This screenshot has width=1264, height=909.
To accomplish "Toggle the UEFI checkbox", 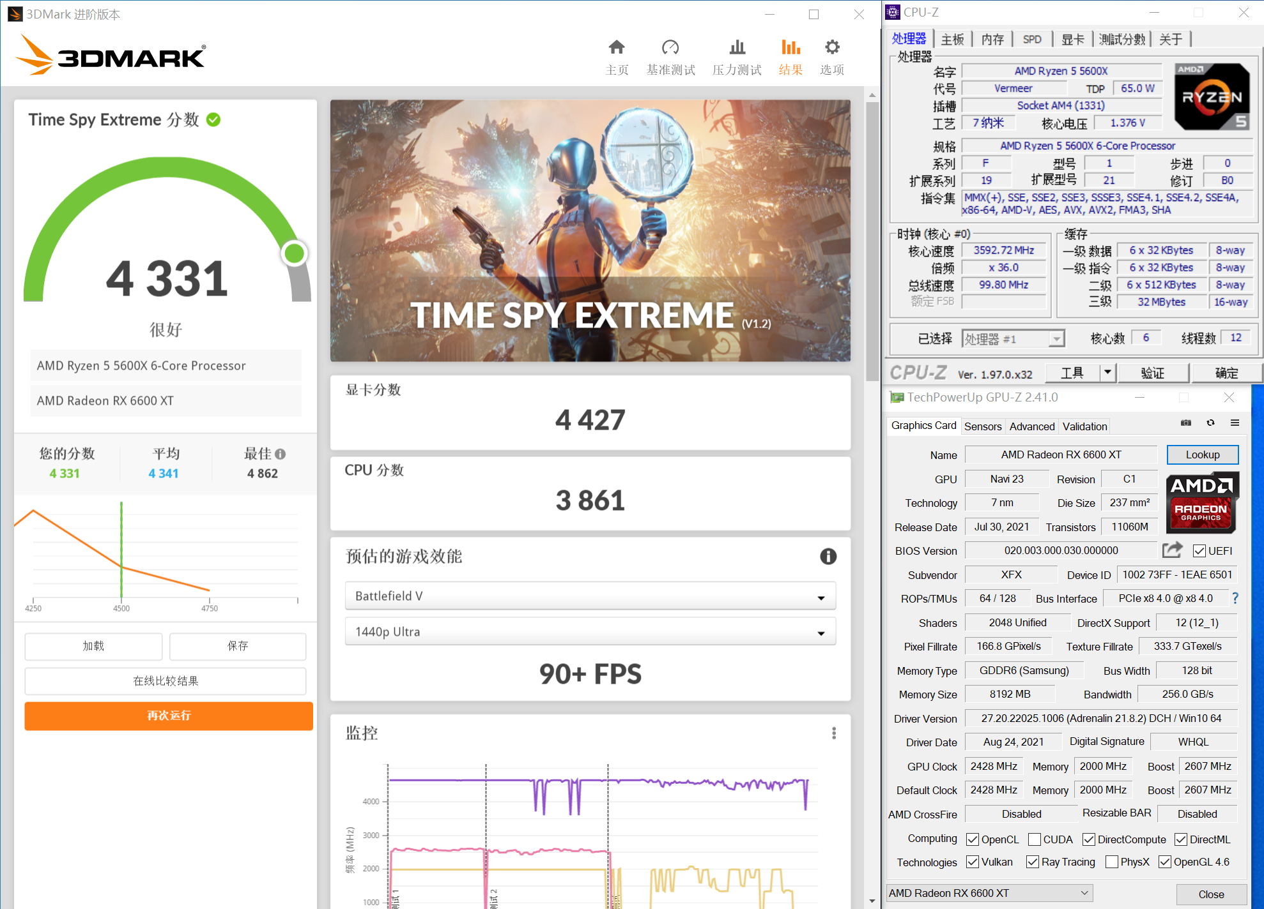I will [1199, 551].
